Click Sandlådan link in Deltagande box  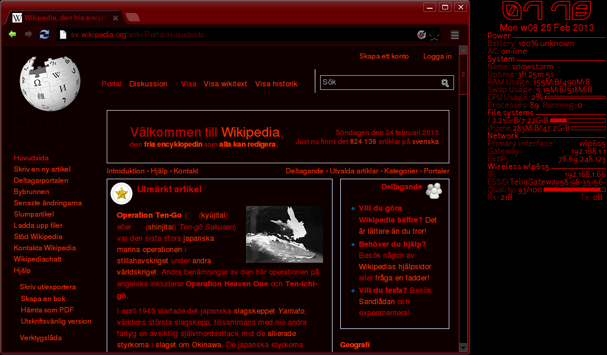click(377, 302)
